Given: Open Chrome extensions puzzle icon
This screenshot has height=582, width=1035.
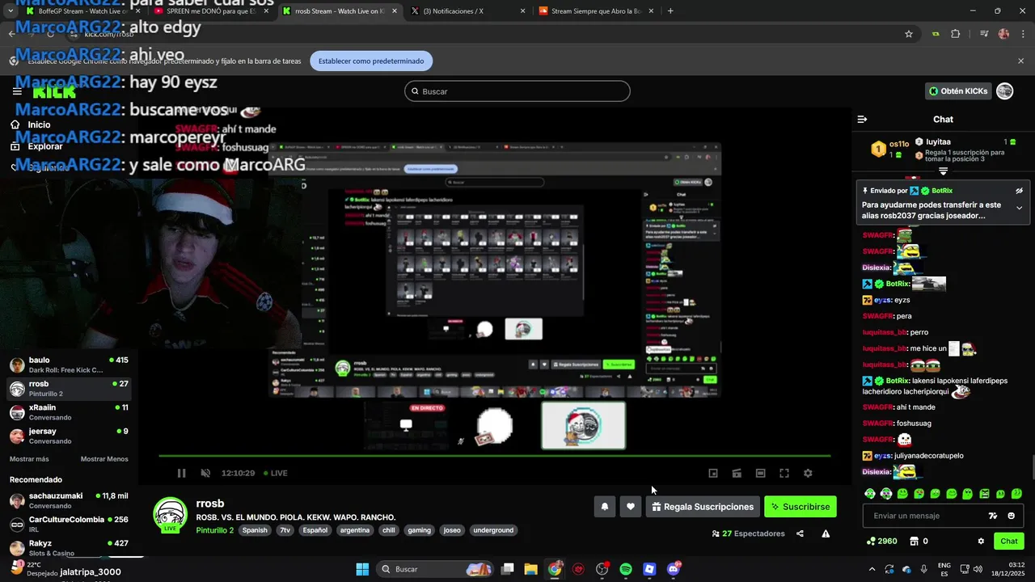Looking at the screenshot, I should point(956,34).
